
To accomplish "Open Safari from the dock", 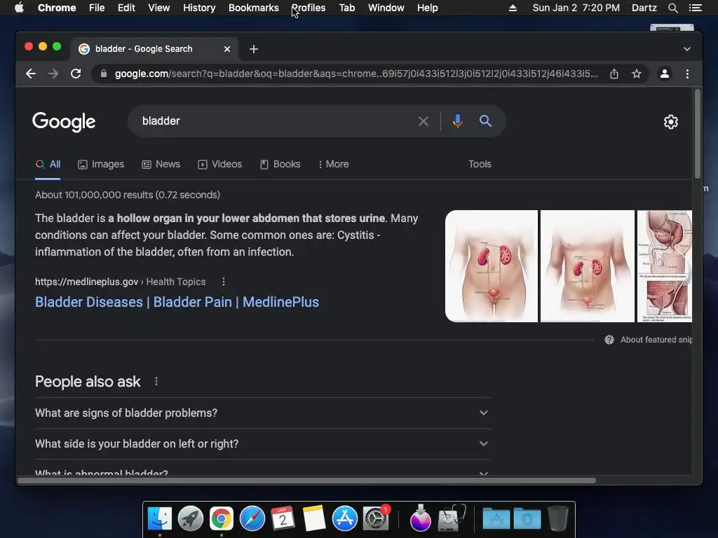I will tap(252, 519).
